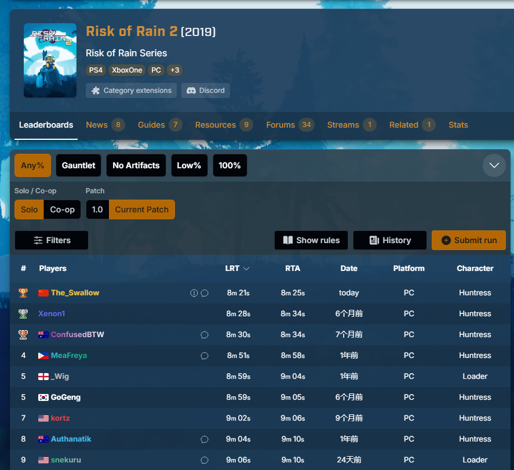
Task: Sort by RTA column header
Action: (293, 269)
